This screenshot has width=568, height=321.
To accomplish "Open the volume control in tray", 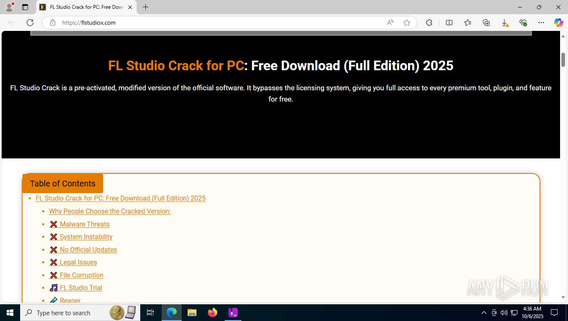I will pyautogui.click(x=504, y=313).
